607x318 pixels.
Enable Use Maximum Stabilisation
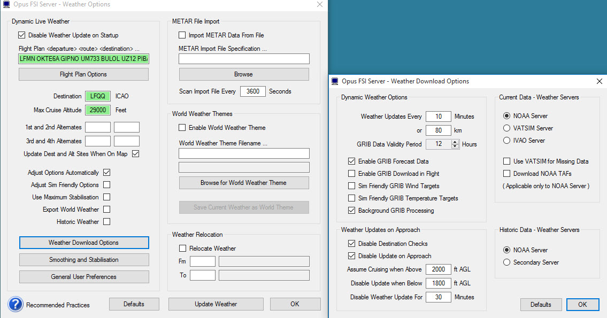pos(107,197)
